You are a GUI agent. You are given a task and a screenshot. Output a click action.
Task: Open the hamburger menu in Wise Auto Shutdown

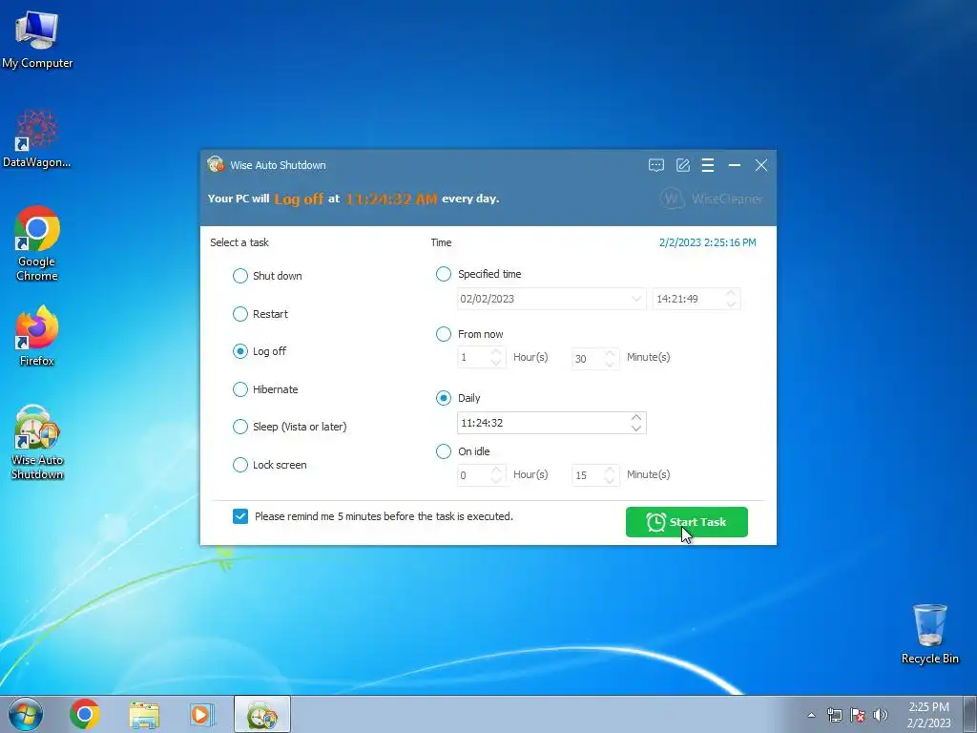(708, 165)
